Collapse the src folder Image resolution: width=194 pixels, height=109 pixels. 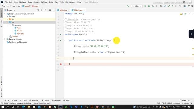7,22
